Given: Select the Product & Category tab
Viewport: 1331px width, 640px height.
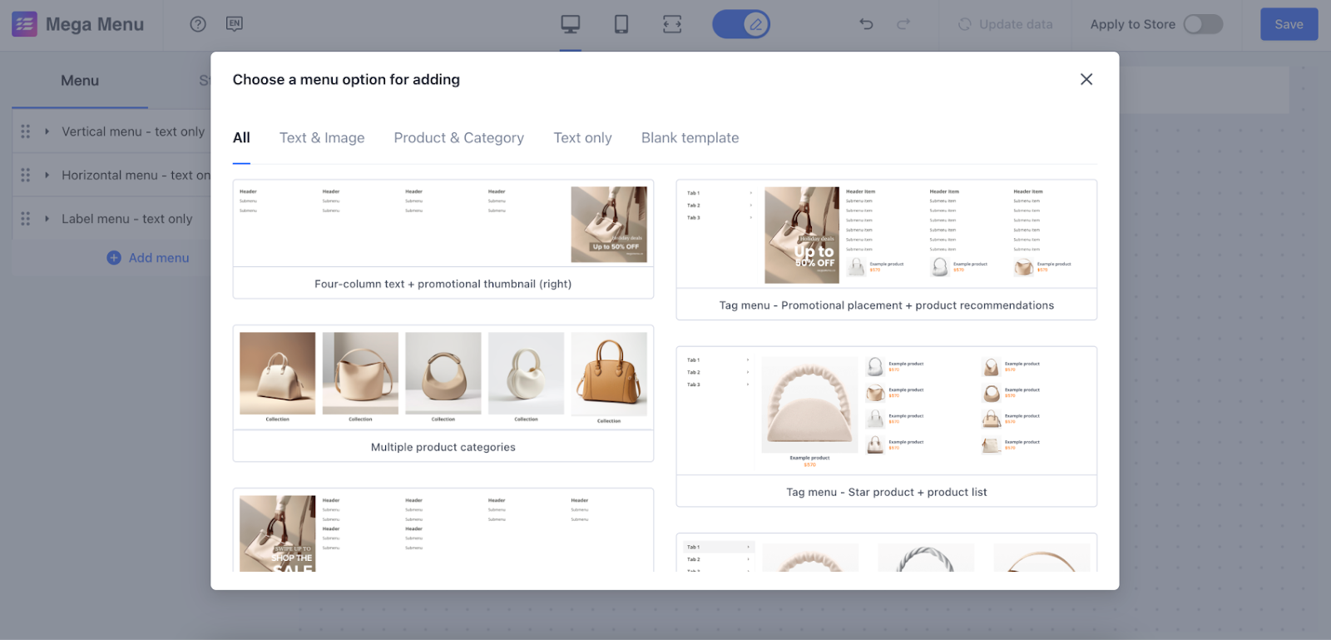Looking at the screenshot, I should 458,138.
